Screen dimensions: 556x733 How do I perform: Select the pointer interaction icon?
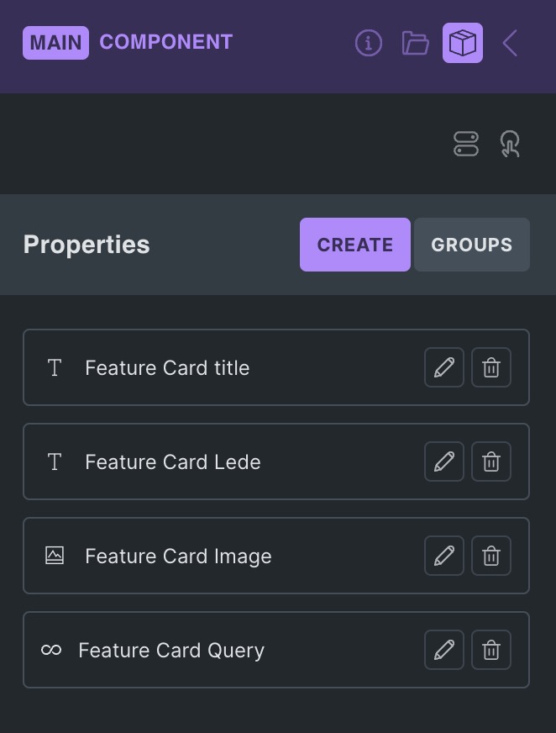511,143
